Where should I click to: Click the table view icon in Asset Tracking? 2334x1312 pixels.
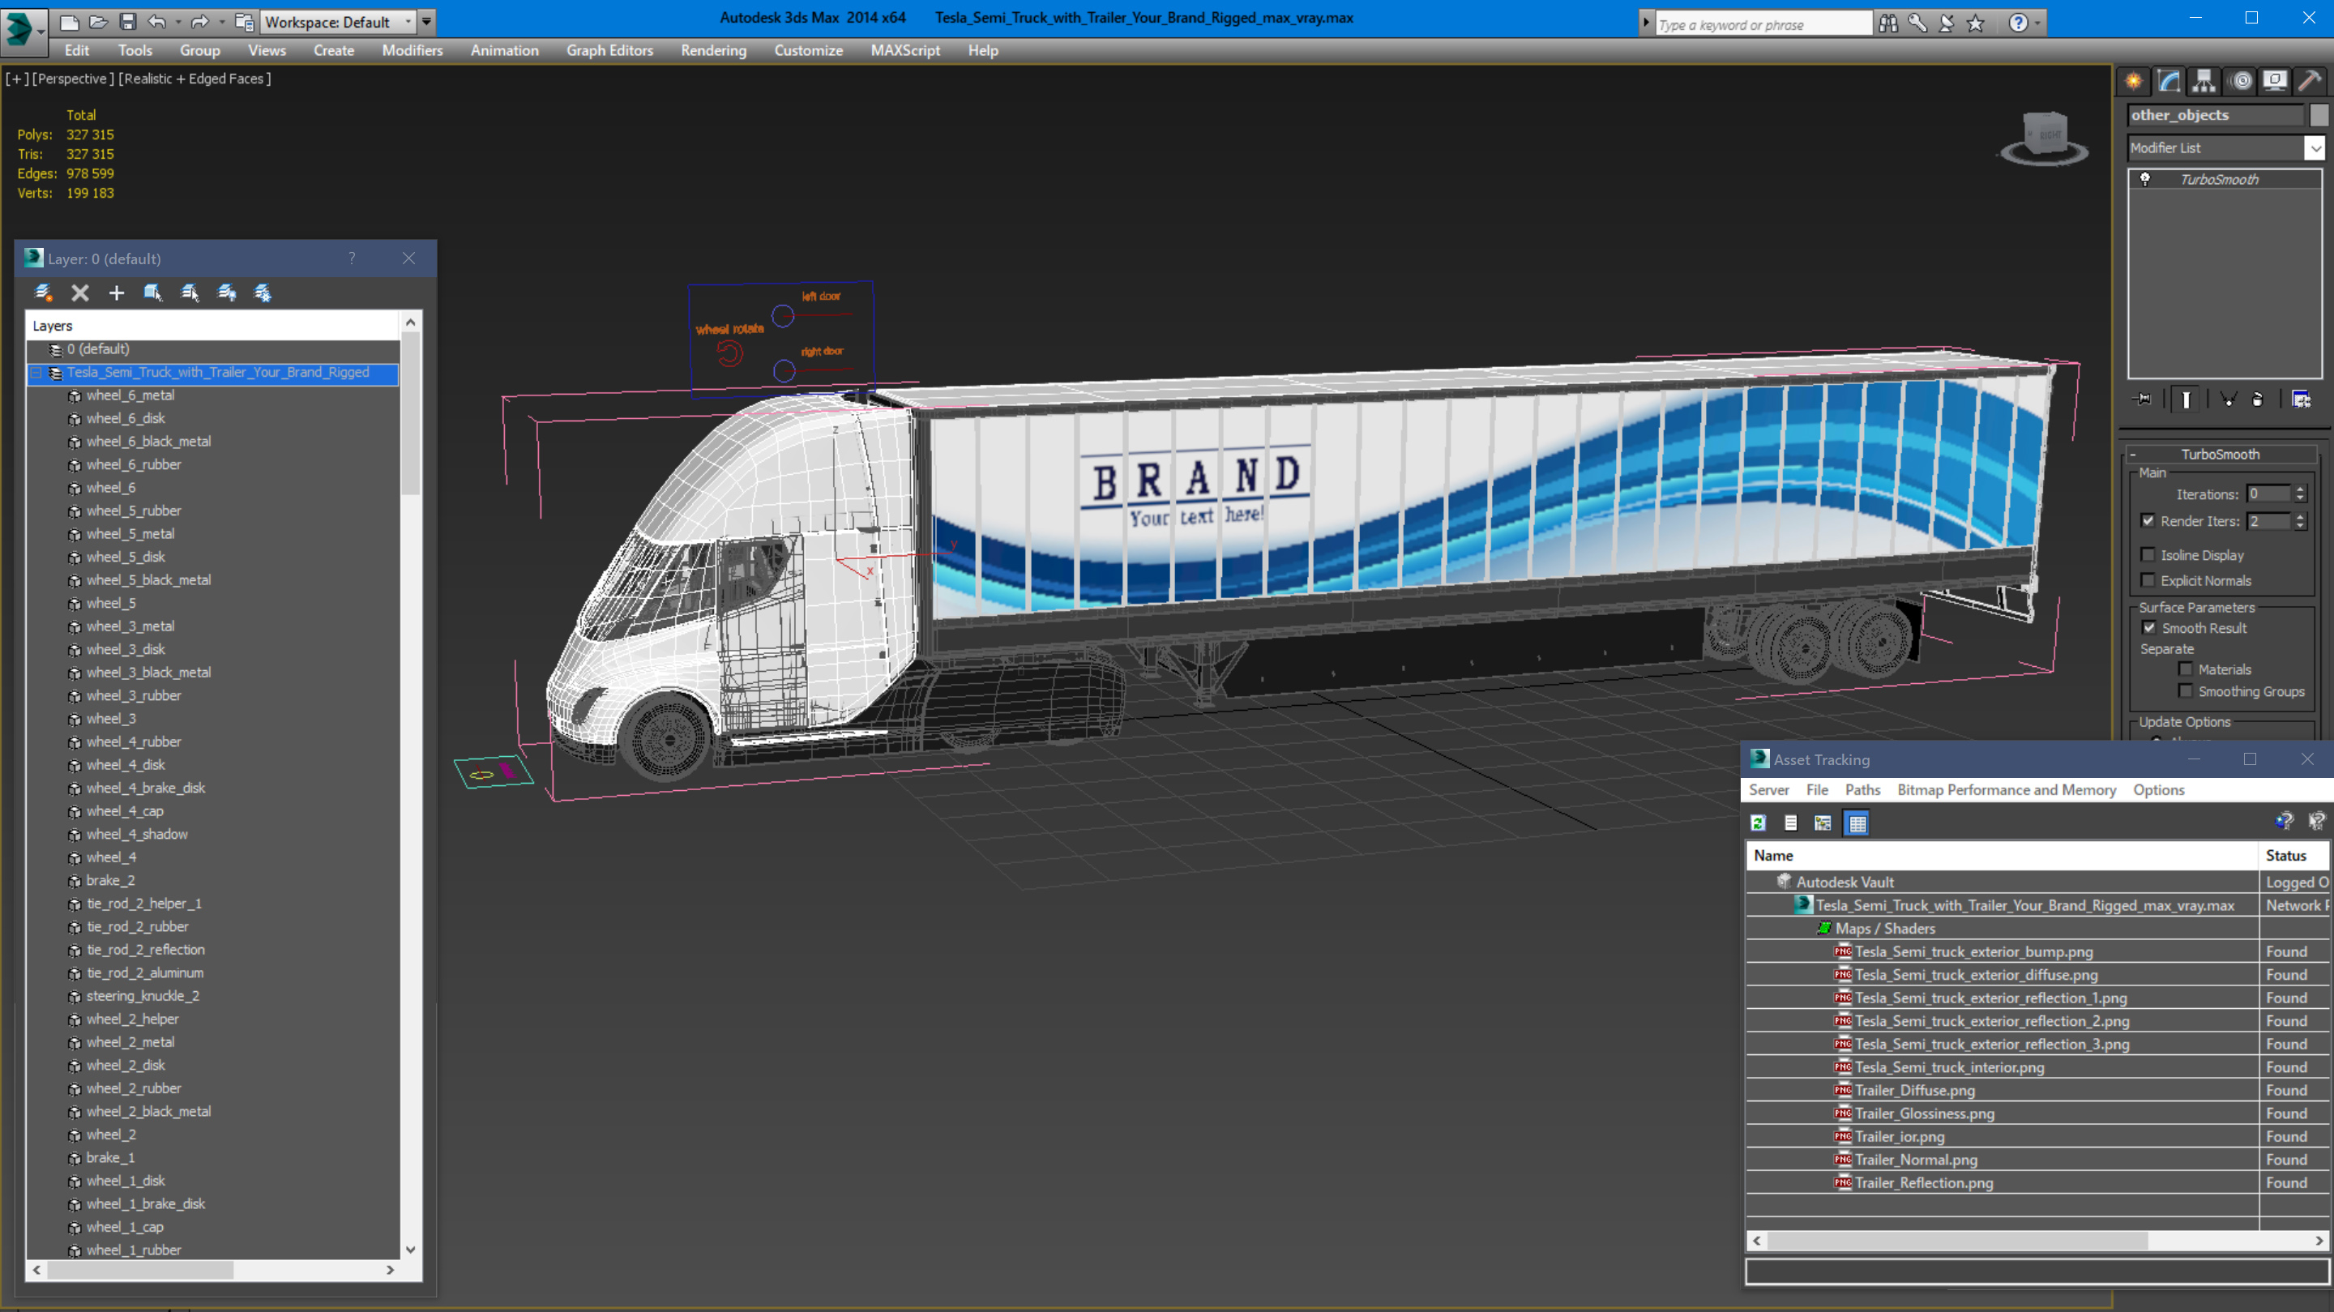click(1857, 823)
